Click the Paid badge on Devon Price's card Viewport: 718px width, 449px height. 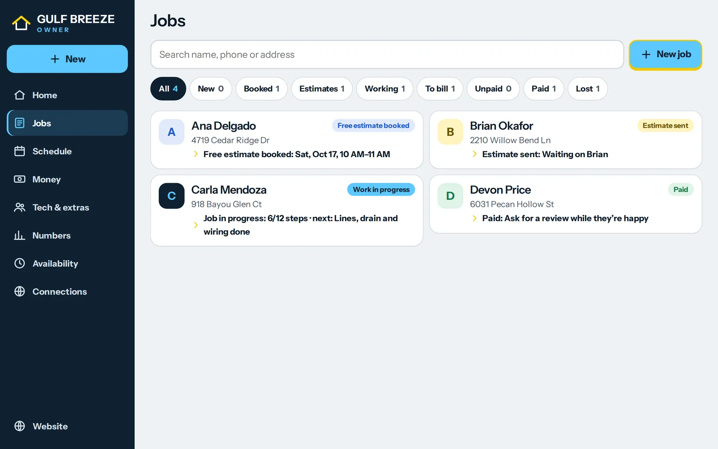(681, 189)
